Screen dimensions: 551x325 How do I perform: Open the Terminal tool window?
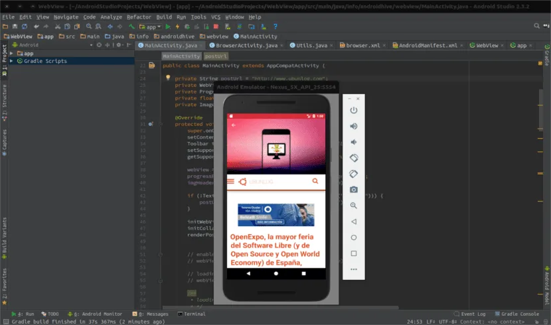(191, 314)
